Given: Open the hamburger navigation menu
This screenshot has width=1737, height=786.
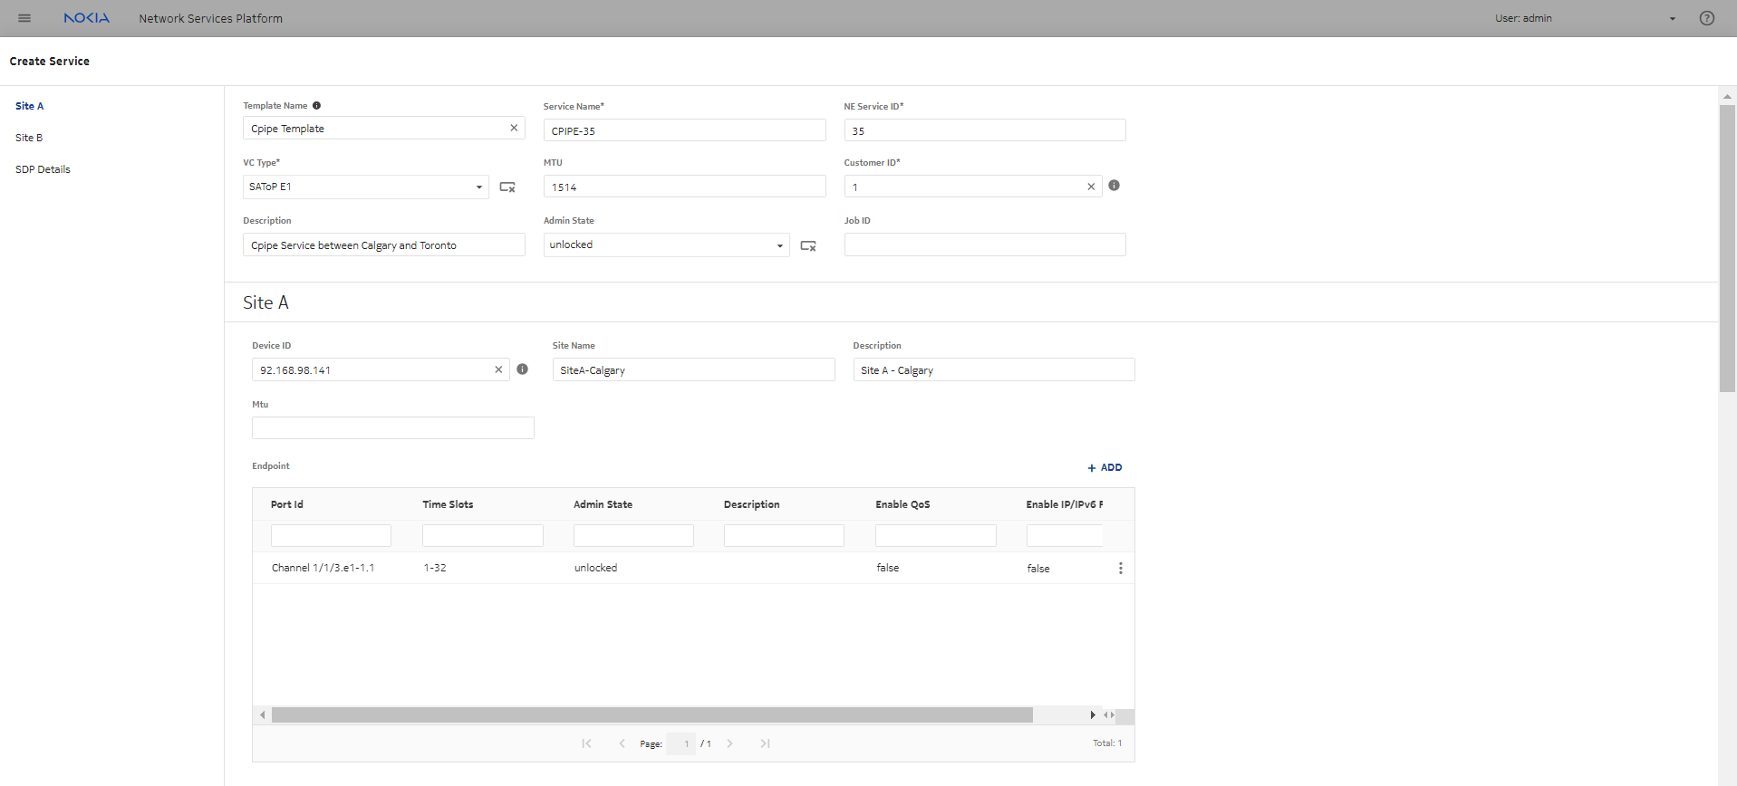Looking at the screenshot, I should (24, 18).
